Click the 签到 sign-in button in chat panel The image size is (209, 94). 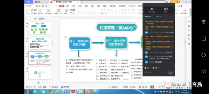(x=147, y=68)
